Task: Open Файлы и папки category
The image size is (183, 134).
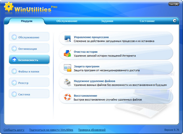Action: (x=29, y=71)
